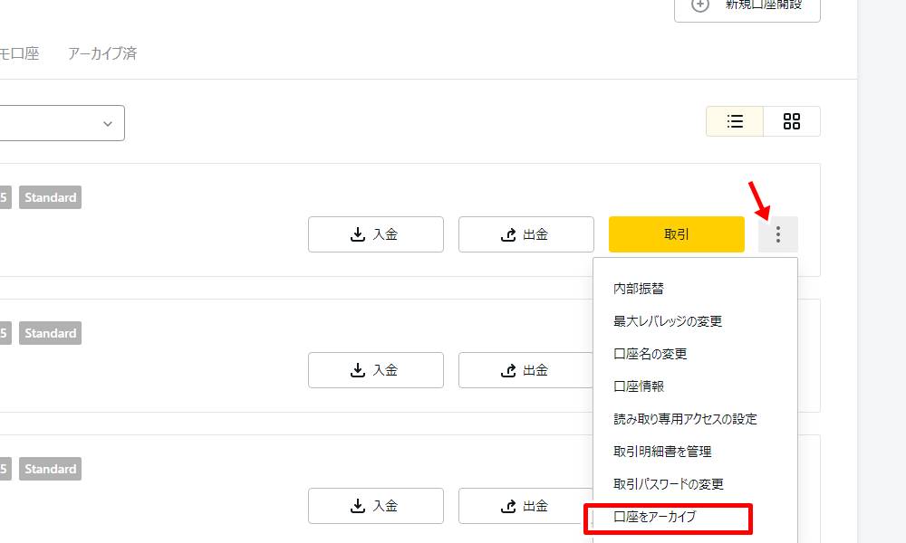Select 取引明細書を管理 menu item
The width and height of the screenshot is (906, 543).
click(662, 452)
